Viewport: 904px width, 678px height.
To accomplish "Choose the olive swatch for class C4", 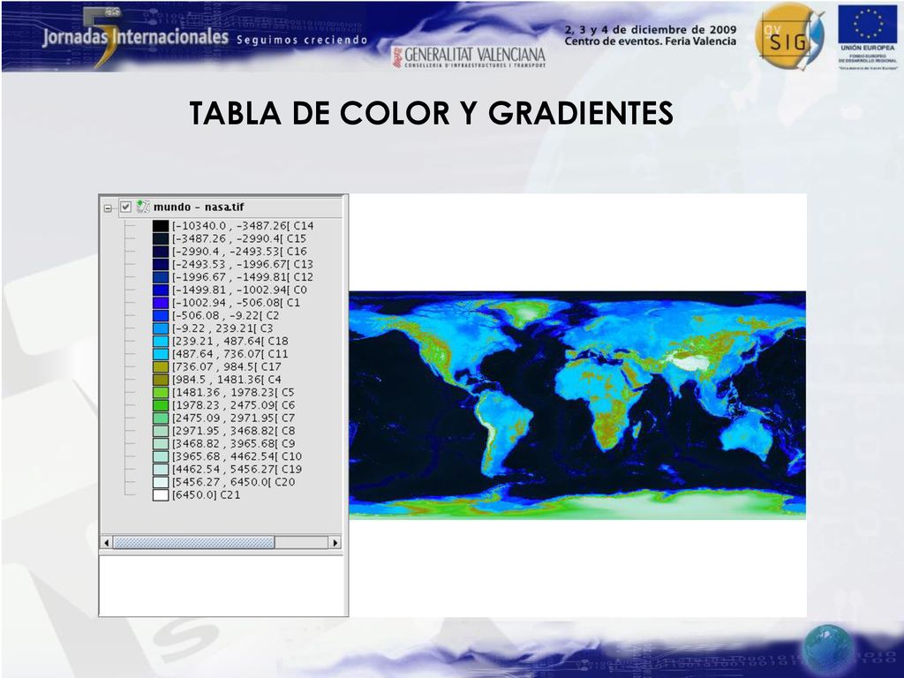I will point(161,380).
